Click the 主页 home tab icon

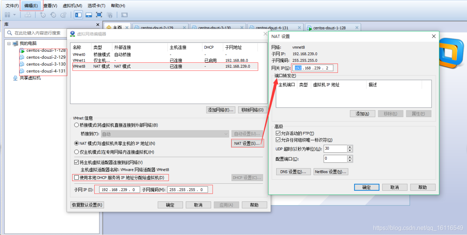(109, 28)
